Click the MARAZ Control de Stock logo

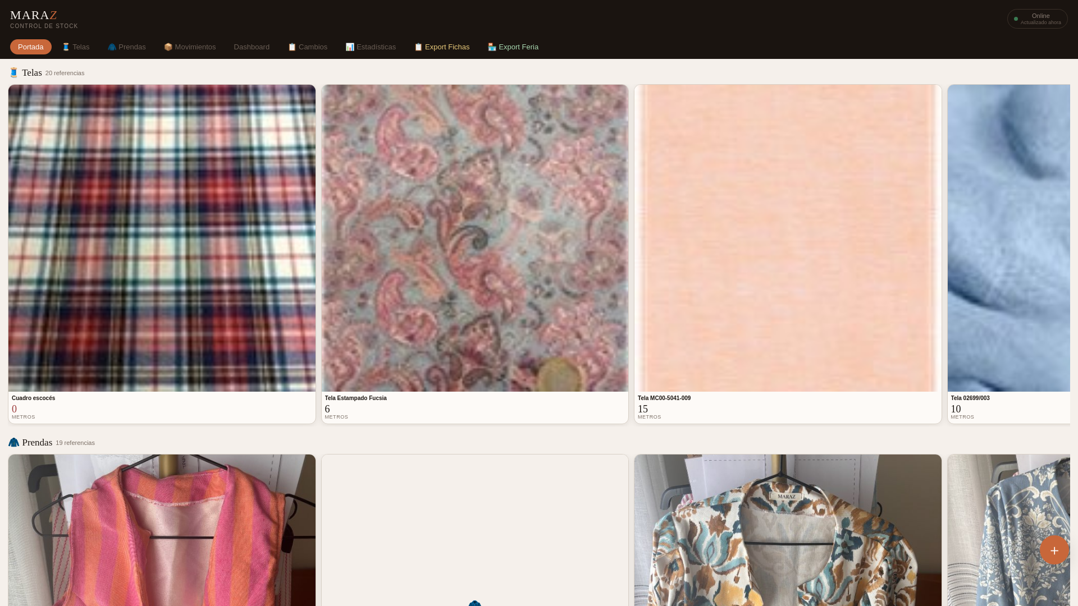pos(44,19)
